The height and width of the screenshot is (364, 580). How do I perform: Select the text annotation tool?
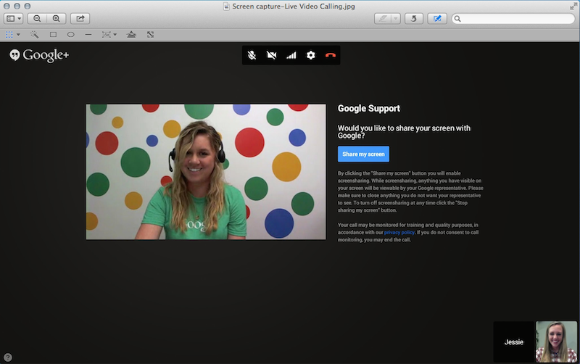106,34
